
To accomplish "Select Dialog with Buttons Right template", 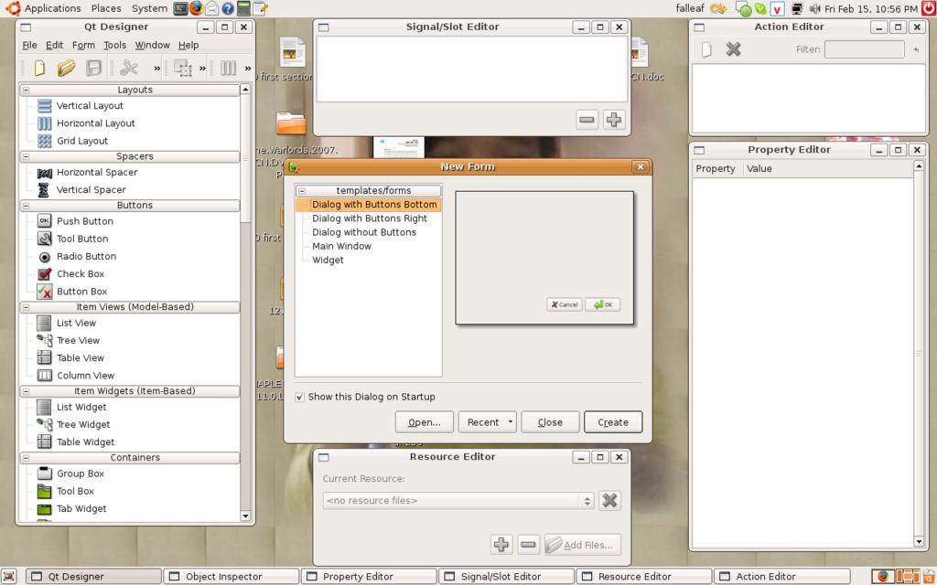I will pos(370,218).
